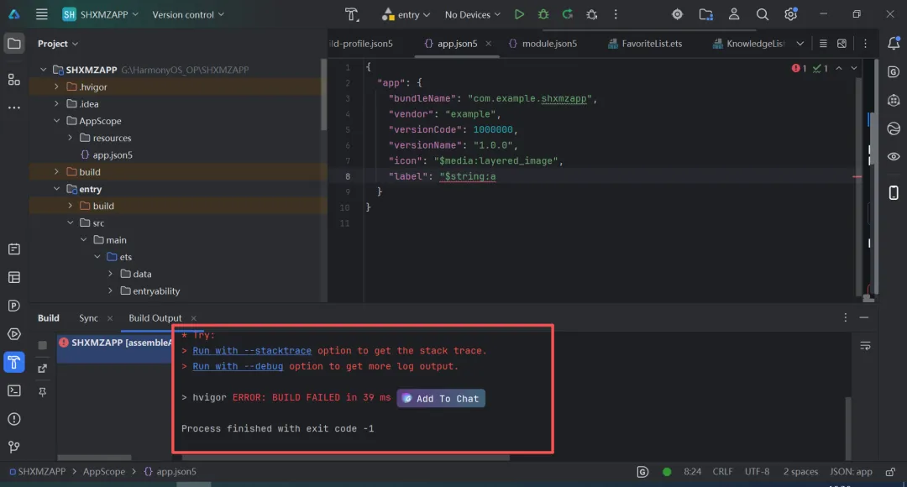Collapse the AppScope folder
The image size is (907, 487).
coord(56,121)
